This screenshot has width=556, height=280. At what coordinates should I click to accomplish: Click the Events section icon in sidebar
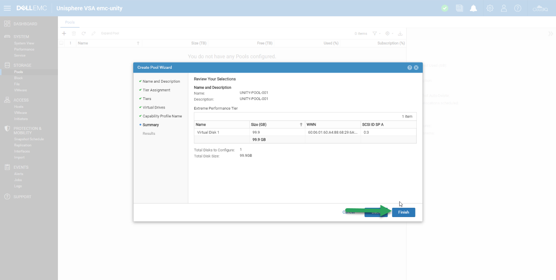[7, 167]
